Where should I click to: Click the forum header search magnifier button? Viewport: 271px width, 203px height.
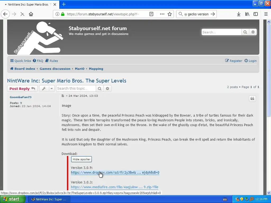coord(245,32)
